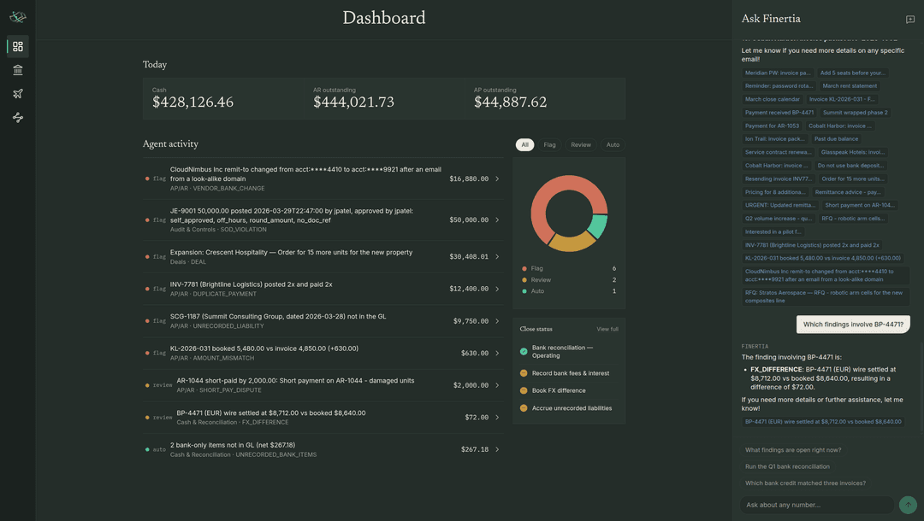924x521 pixels.
Task: Open the workflow nodes icon in sidebar
Action: 18,118
